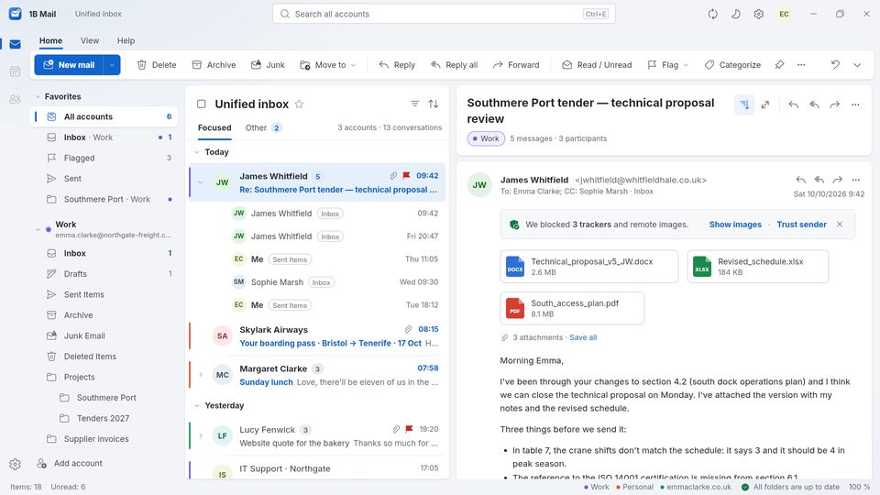
Task: Open the People contacts view
Action: click(x=16, y=99)
